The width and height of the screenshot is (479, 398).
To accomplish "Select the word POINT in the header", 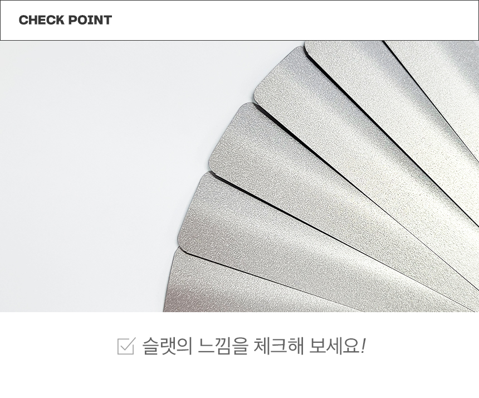I will [x=90, y=20].
